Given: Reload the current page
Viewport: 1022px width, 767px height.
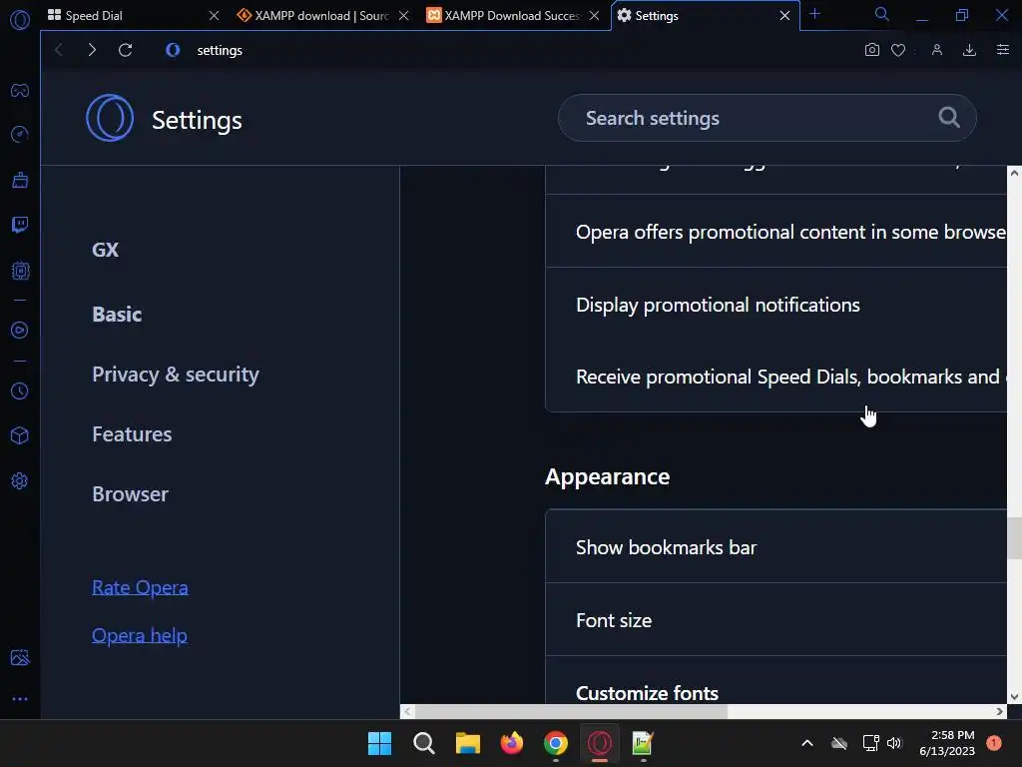Looking at the screenshot, I should pyautogui.click(x=125, y=50).
